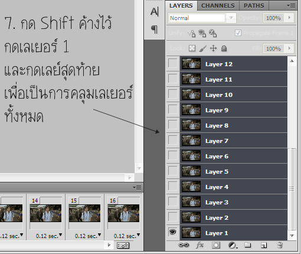Add a layer mask

[x=216, y=245]
